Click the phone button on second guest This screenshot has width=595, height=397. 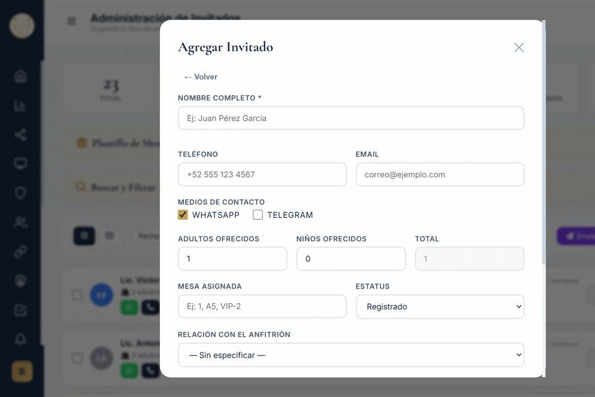click(x=150, y=370)
